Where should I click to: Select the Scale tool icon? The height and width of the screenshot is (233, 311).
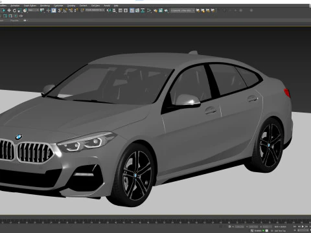19,10
